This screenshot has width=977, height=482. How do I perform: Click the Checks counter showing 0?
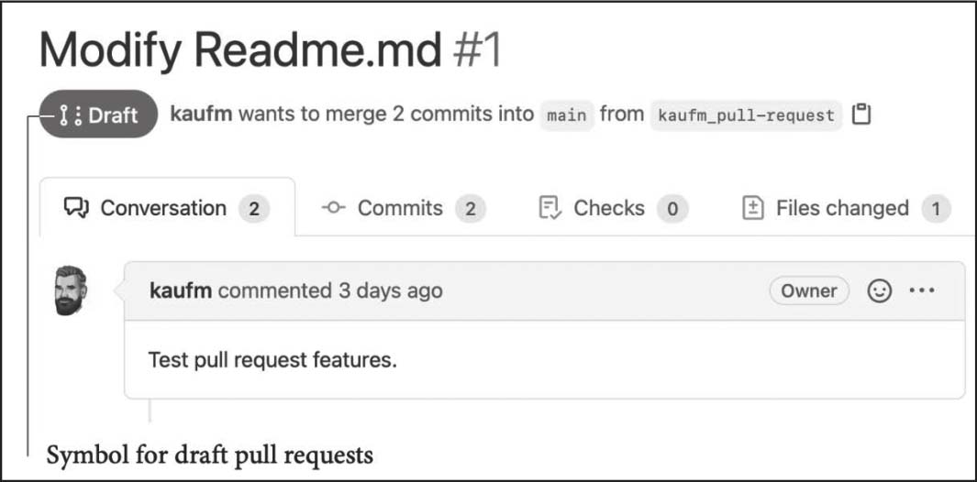pyautogui.click(x=672, y=210)
